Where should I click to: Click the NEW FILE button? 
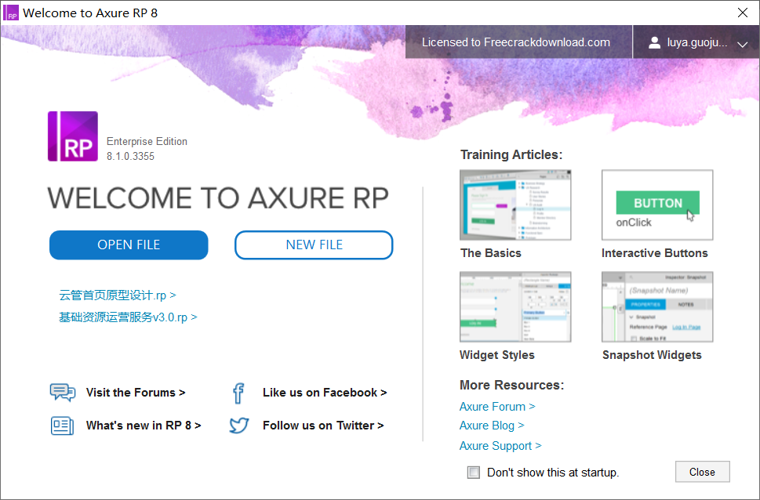pos(314,245)
